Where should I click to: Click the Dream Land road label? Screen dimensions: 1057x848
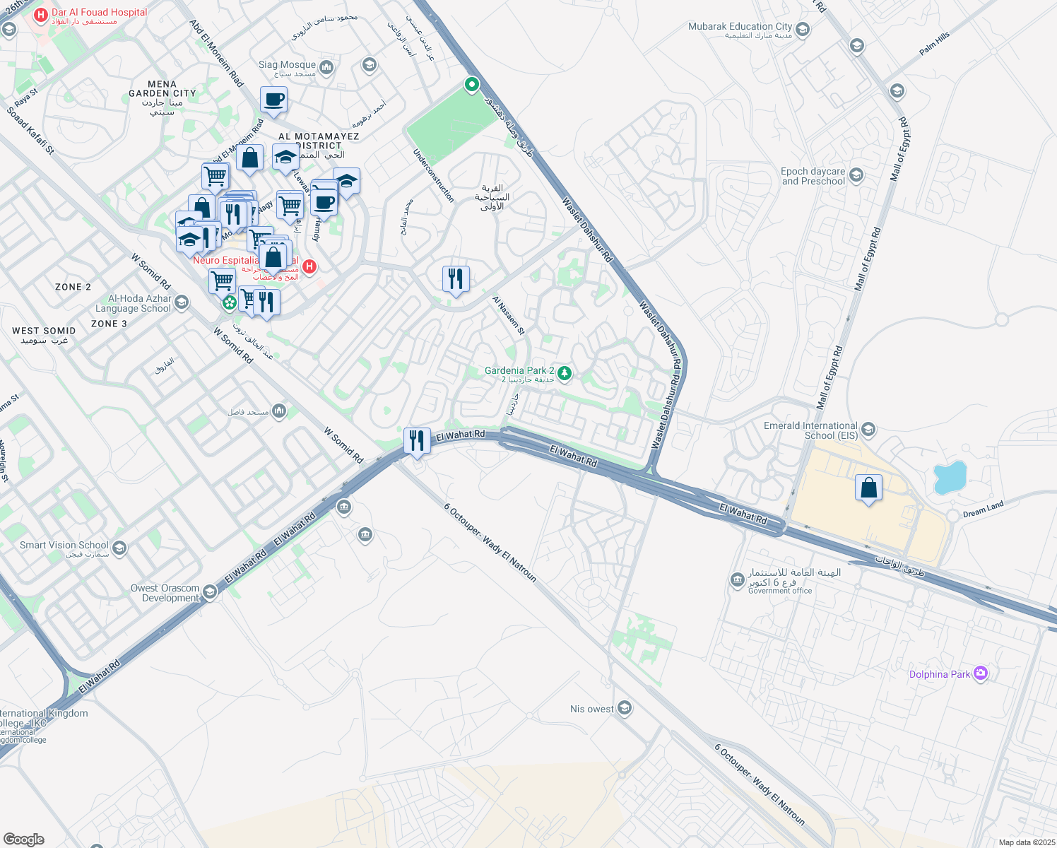click(983, 510)
